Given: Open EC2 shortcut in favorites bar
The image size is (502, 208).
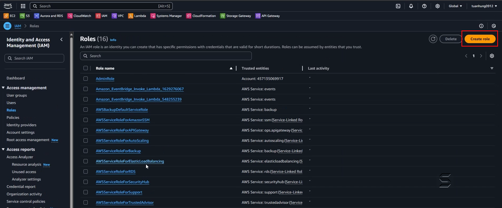Looking at the screenshot, I should click(x=10, y=16).
